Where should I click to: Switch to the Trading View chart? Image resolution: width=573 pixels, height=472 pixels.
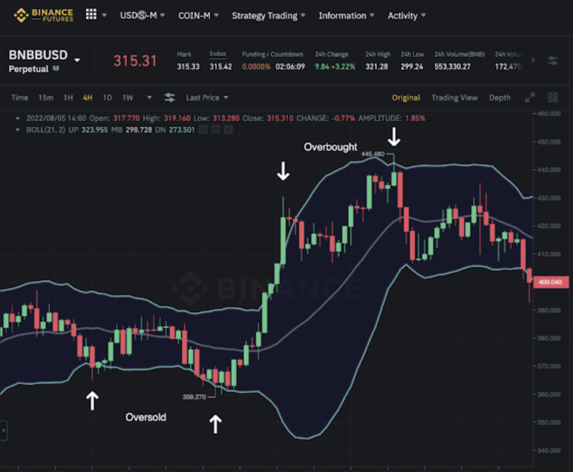coord(454,98)
